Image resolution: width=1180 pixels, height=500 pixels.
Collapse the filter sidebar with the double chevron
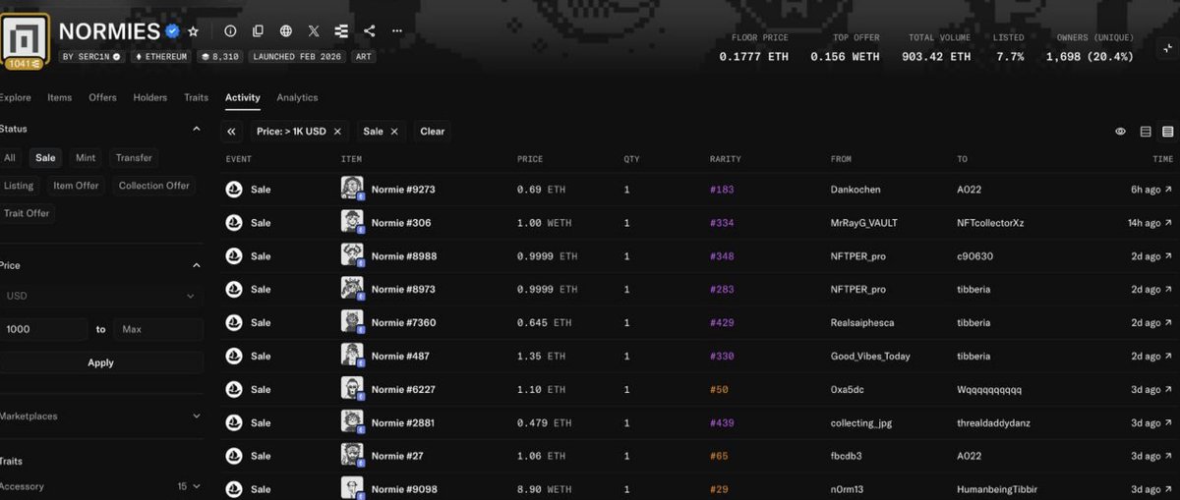pos(231,131)
